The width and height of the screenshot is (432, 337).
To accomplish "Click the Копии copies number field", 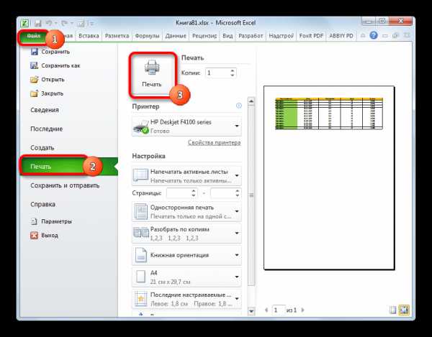I will pos(217,73).
